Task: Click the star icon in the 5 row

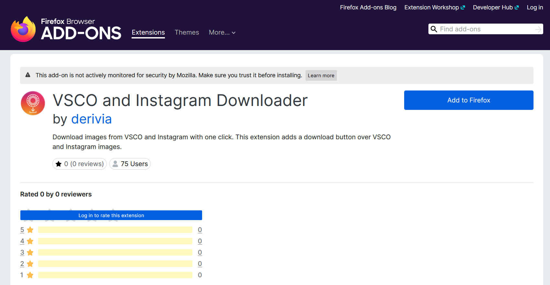Action: 30,230
